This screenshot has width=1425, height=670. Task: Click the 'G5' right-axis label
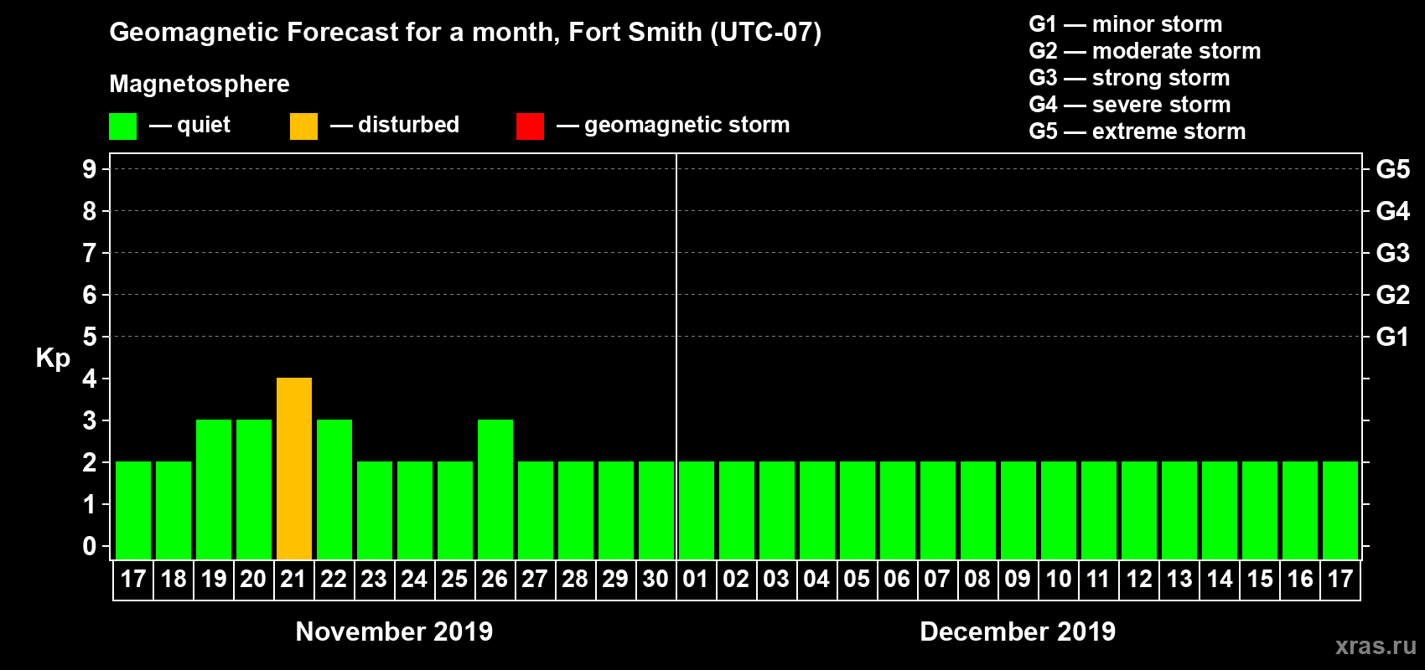click(x=1392, y=169)
